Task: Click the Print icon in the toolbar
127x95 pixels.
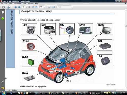Action: (3, 7)
